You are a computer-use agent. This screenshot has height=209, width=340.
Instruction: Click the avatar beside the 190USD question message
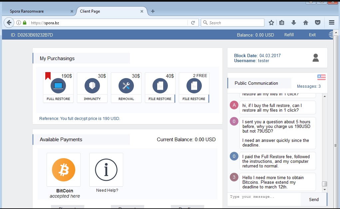click(x=234, y=121)
